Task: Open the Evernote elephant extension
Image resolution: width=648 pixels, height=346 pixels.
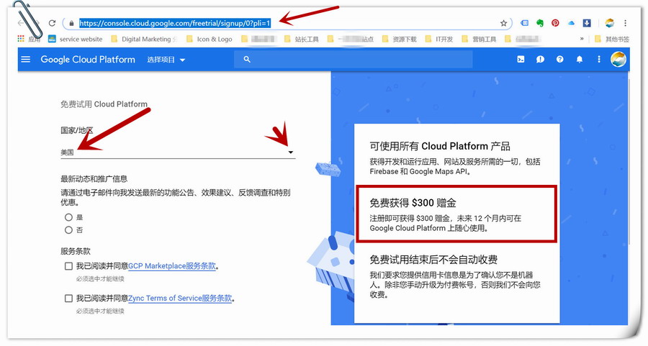Action: pyautogui.click(x=540, y=23)
